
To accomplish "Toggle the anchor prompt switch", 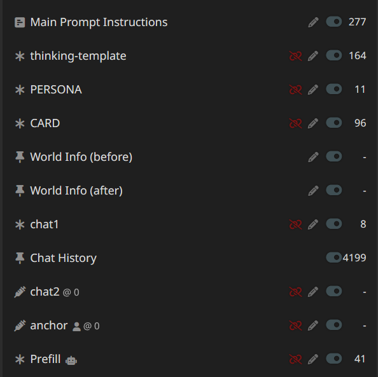I will coord(334,325).
